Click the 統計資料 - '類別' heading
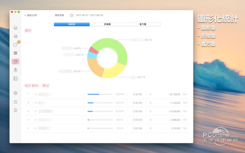Screen dimensions: 245x153 [x=37, y=86]
